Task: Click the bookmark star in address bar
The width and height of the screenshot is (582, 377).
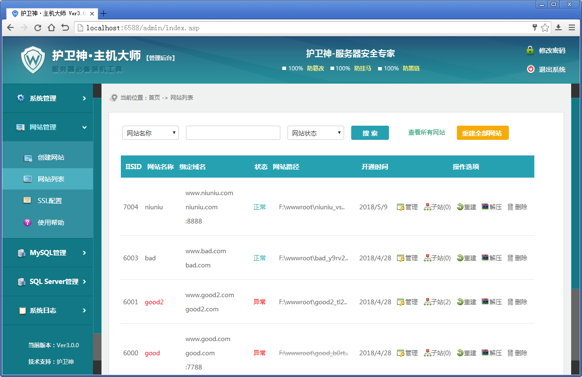Action: pos(545,27)
